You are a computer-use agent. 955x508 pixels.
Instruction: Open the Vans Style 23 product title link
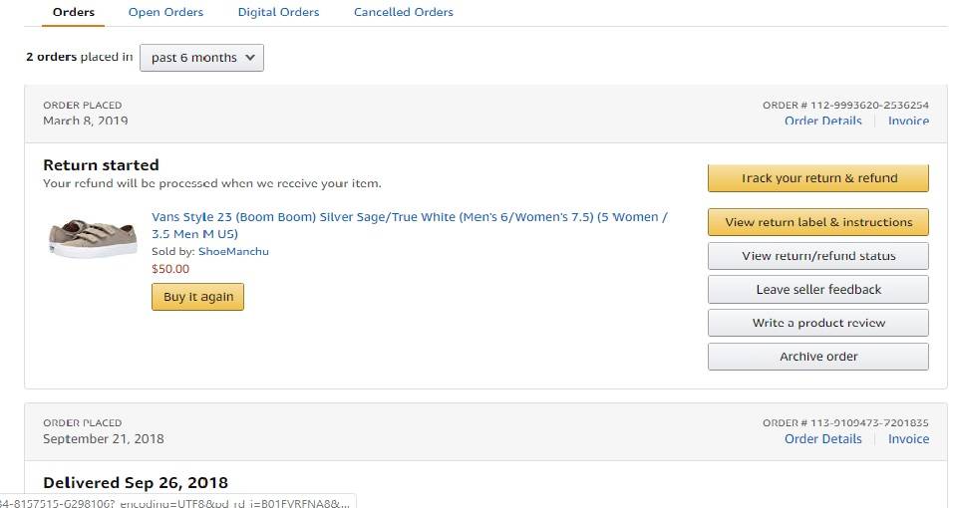(x=410, y=225)
